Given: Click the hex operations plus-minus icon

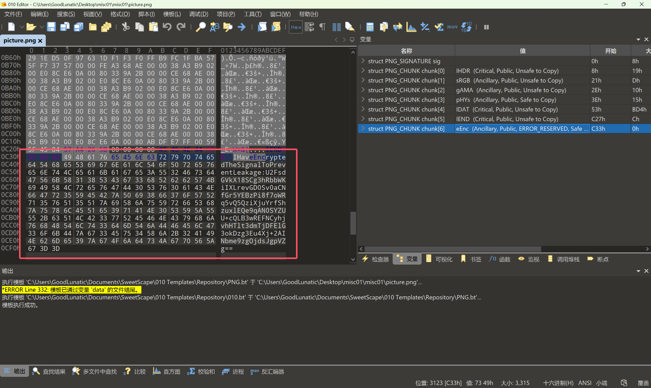Looking at the screenshot, I should pyautogui.click(x=425, y=27).
